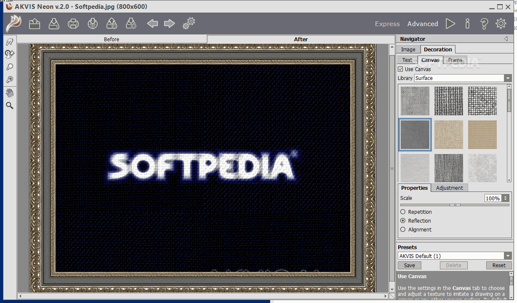517x303 pixels.
Task: Select the Reflection radio option
Action: [x=403, y=221]
